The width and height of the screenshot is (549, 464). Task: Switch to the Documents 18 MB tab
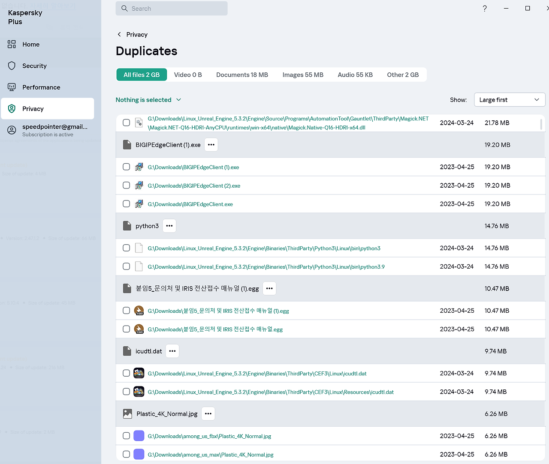(x=242, y=75)
